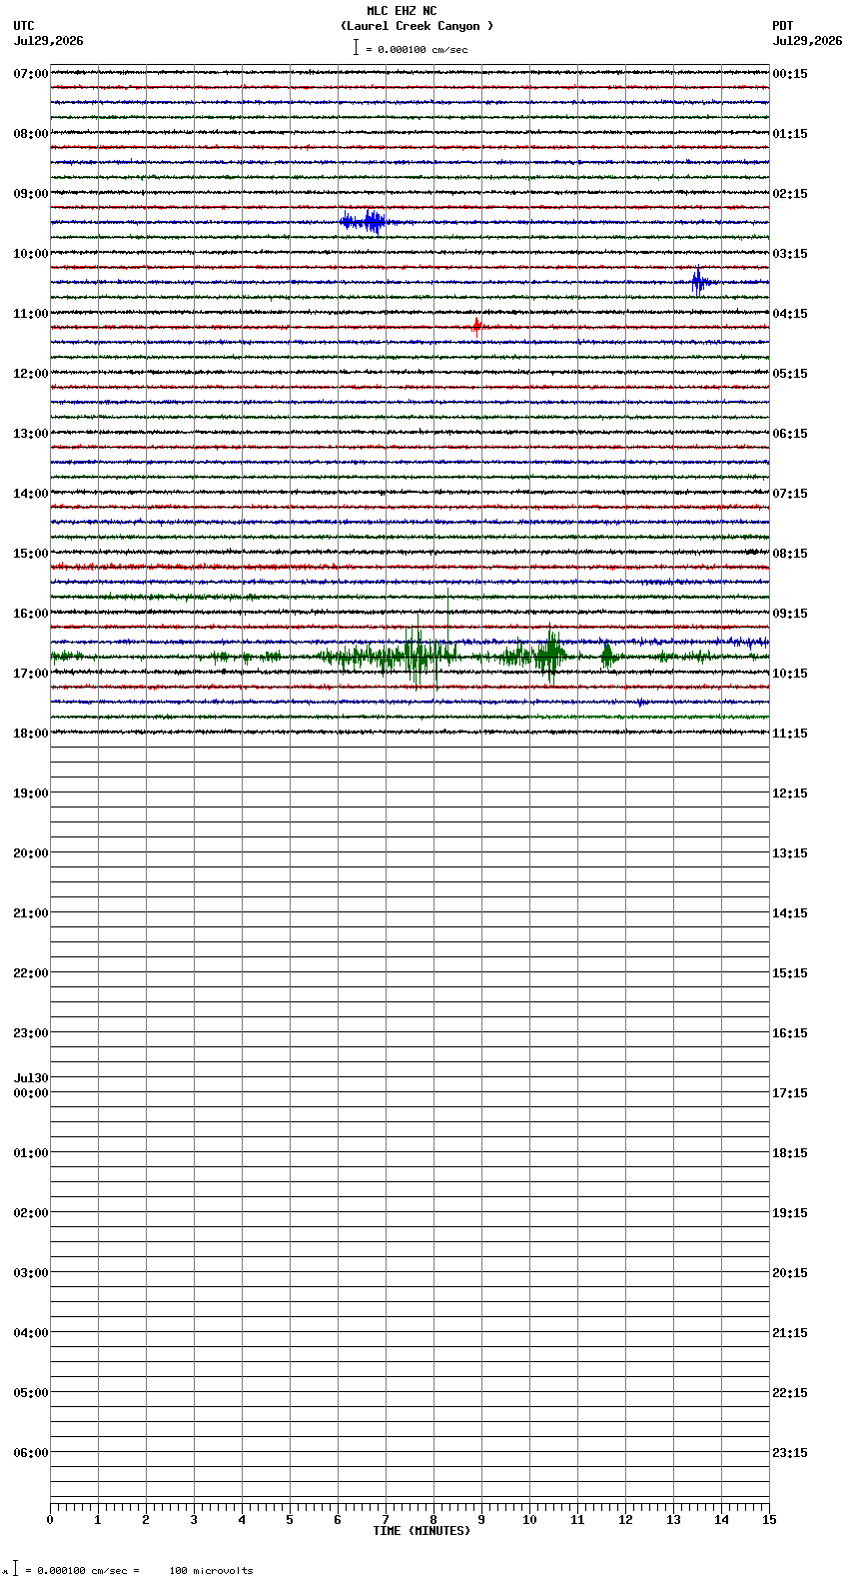The image size is (849, 1583).
Task: Click the small green burst near minute 11.6
Action: tap(607, 656)
